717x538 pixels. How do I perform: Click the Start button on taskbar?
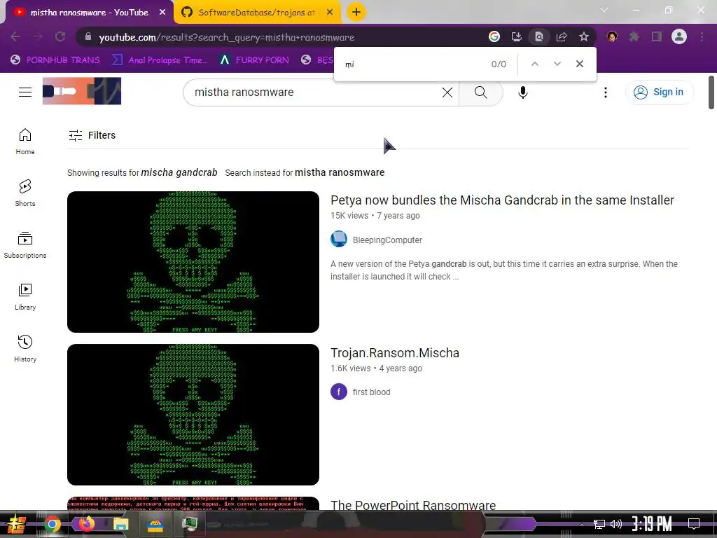[15, 524]
